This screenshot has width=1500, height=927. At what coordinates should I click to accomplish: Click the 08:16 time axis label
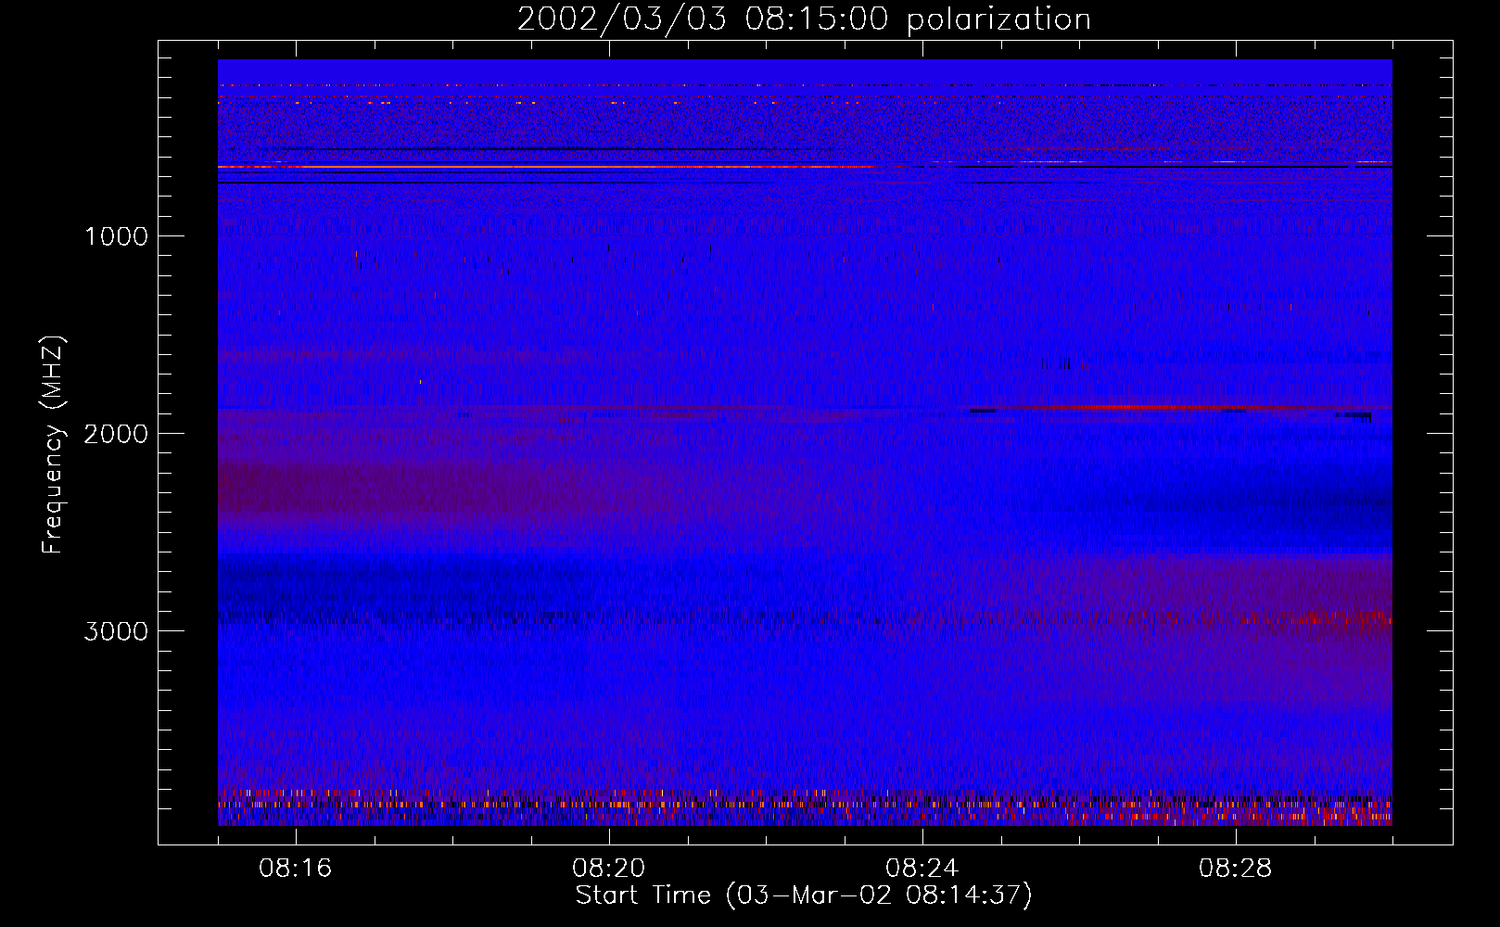296,869
